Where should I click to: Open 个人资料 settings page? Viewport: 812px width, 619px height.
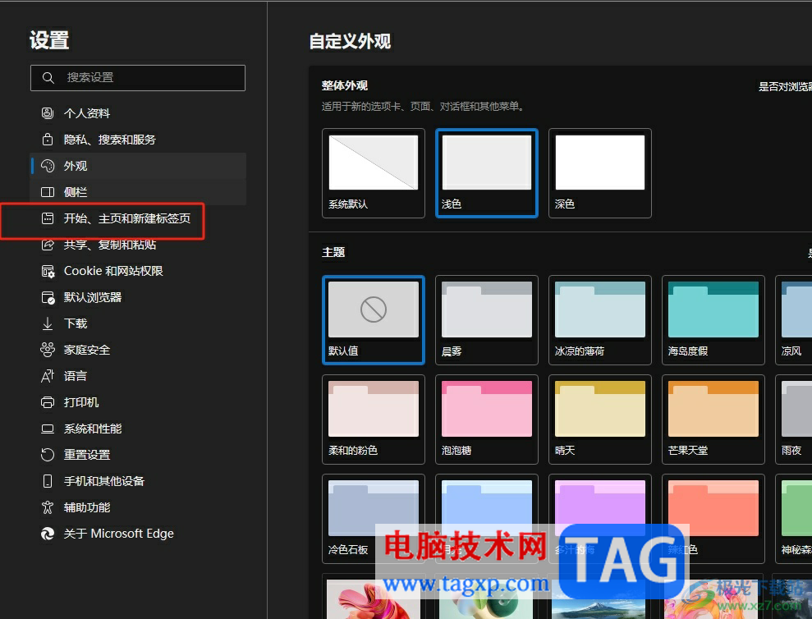138,113
